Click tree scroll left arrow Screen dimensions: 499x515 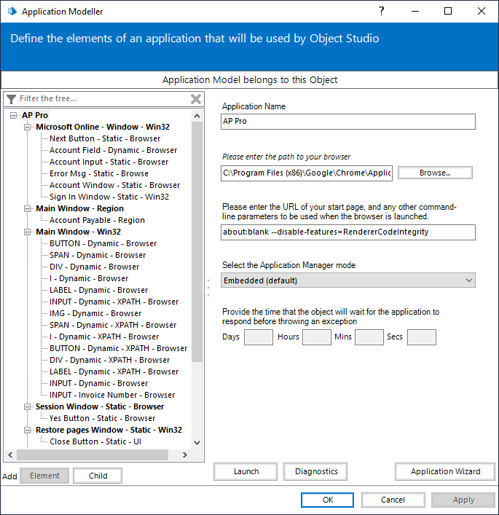coord(10,455)
